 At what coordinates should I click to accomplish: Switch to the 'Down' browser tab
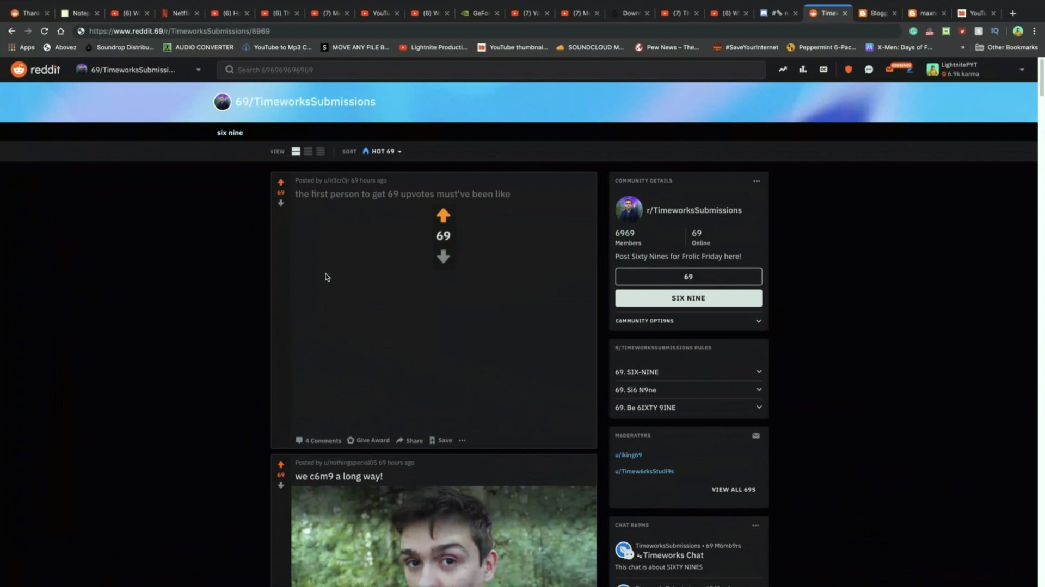tap(630, 13)
